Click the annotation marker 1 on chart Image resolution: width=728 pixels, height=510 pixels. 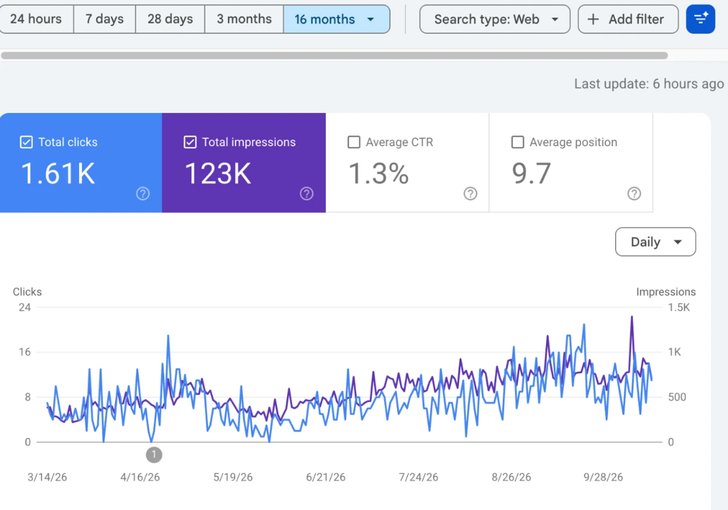tap(154, 455)
